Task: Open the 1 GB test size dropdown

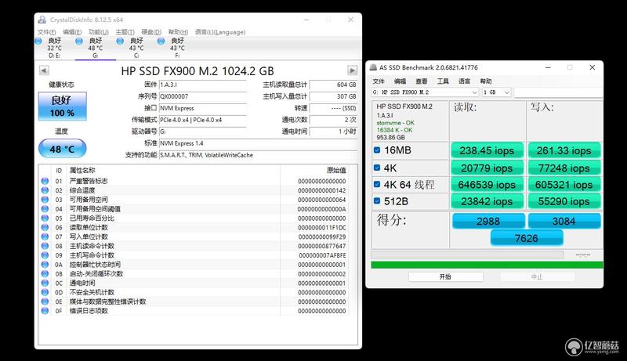Action: [496, 92]
